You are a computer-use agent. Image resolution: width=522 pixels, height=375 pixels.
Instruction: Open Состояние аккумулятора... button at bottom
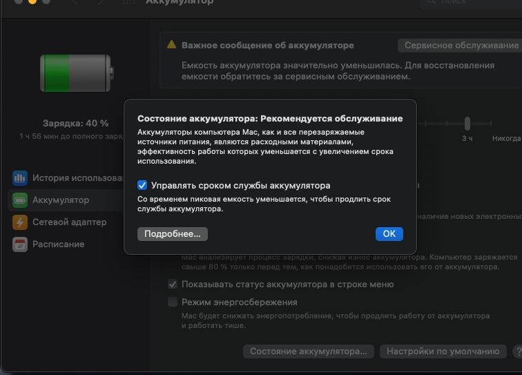[x=308, y=352]
